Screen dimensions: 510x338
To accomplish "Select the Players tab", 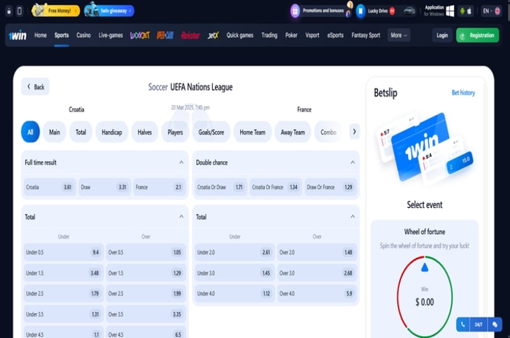I will pos(176,132).
